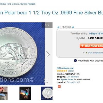The height and width of the screenshot is (103, 103).
Task: Open the NCAuctions.com seller link
Action: (x=65, y=68)
